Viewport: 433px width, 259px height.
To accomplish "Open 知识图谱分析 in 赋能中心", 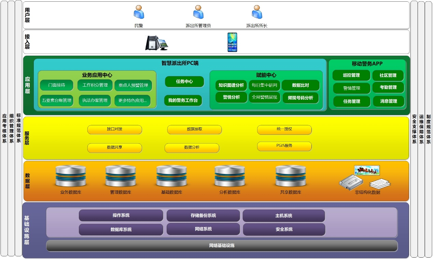I will (231, 85).
